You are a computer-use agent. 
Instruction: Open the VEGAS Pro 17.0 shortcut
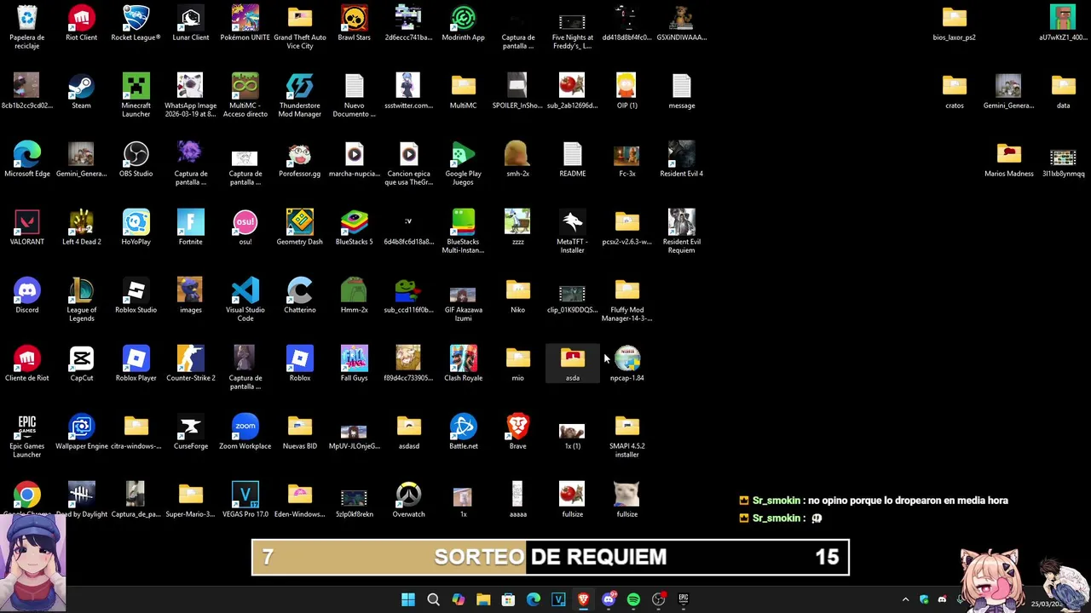[245, 496]
